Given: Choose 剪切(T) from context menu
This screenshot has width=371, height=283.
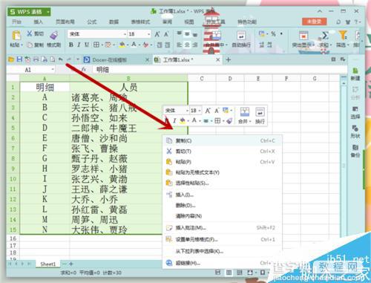Looking at the screenshot, I should click(x=222, y=152).
